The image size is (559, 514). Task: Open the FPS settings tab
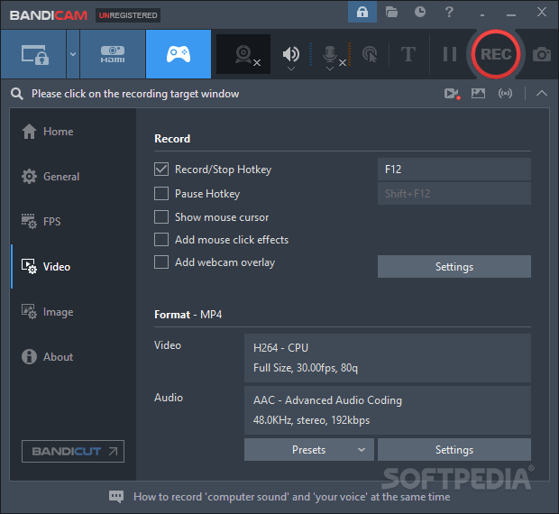pos(41,221)
